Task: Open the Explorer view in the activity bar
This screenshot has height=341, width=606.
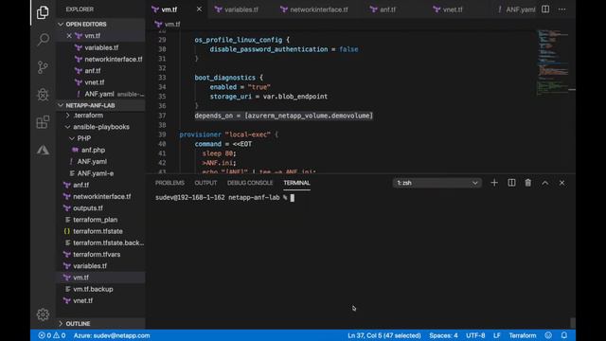Action: [x=43, y=12]
